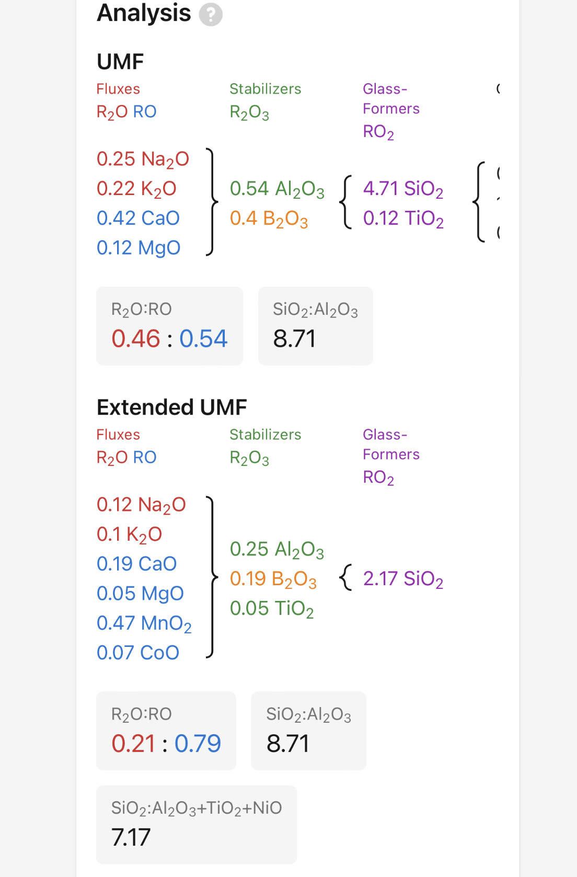Click the SiO2:Al2O3+TiO2+NiO 7.17 card
The image size is (577, 877).
click(197, 825)
